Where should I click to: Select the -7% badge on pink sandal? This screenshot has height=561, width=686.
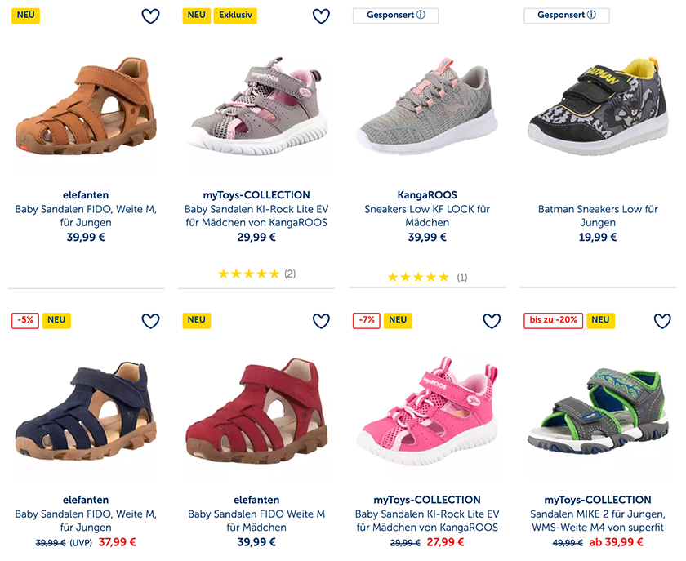[366, 320]
